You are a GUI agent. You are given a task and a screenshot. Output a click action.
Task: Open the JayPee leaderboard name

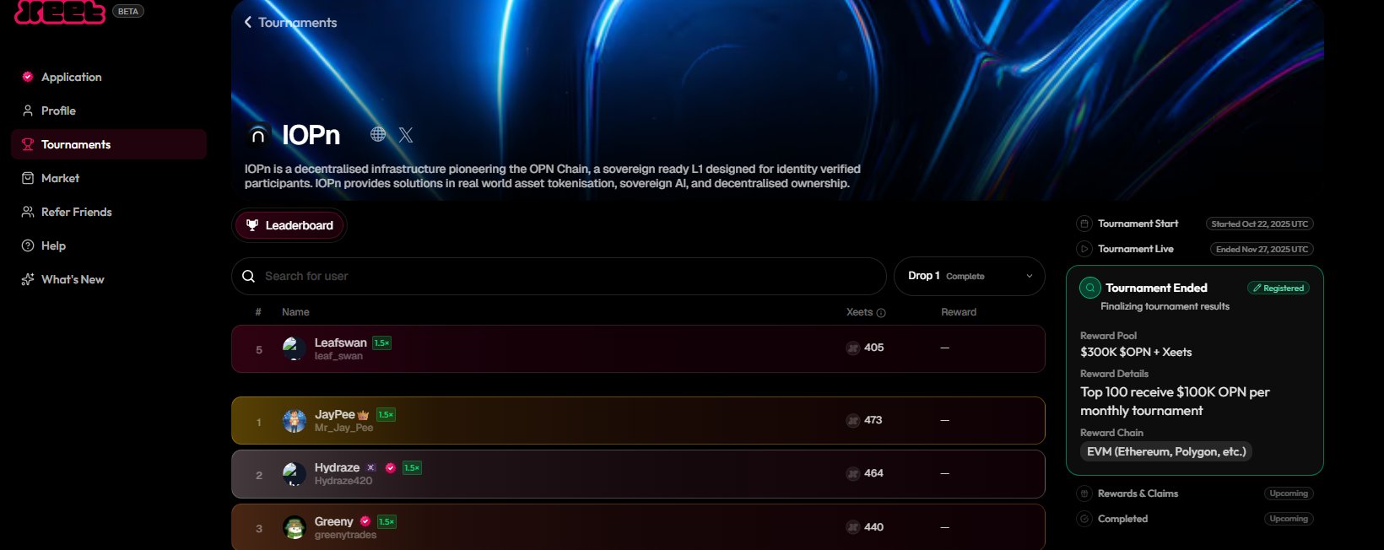tap(335, 414)
